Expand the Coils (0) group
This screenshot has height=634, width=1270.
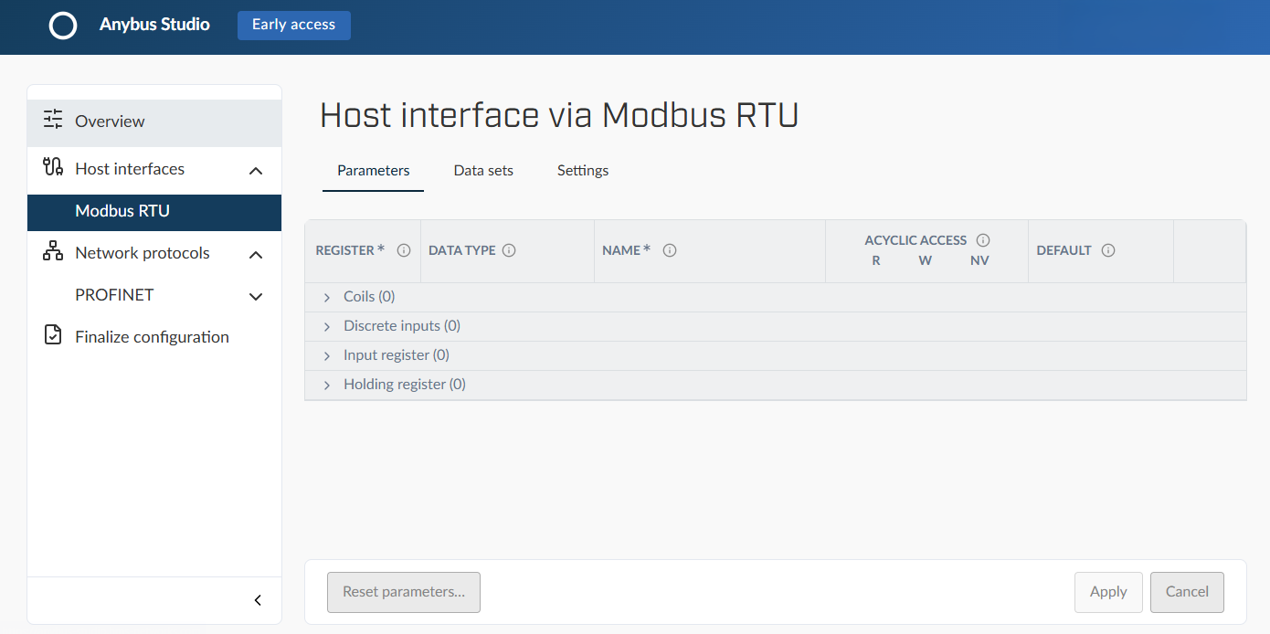327,298
